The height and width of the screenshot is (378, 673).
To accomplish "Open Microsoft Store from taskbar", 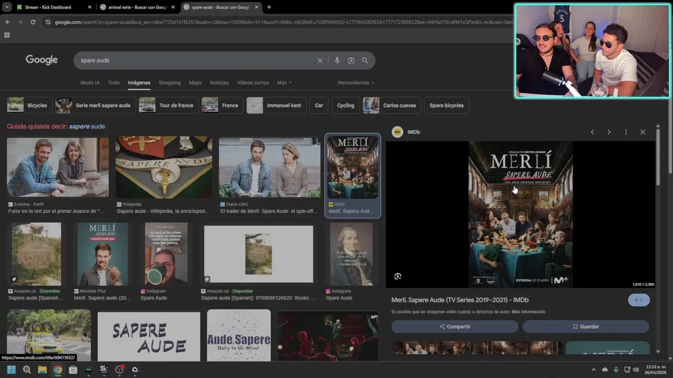I will click(73, 370).
